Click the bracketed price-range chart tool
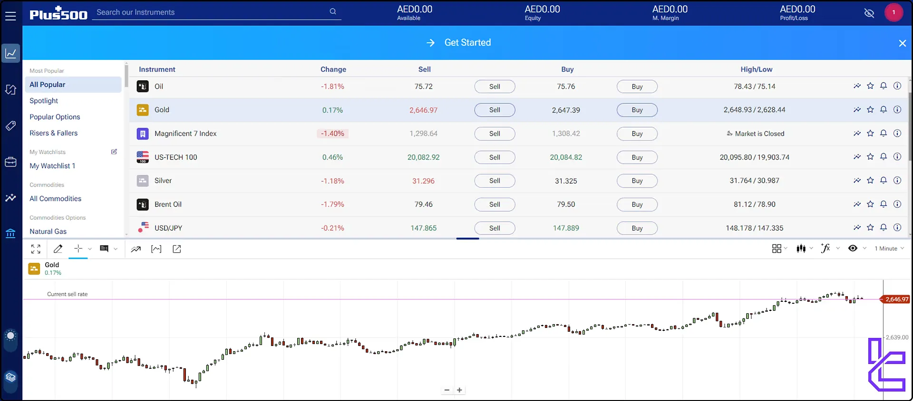The image size is (913, 401). 156,249
